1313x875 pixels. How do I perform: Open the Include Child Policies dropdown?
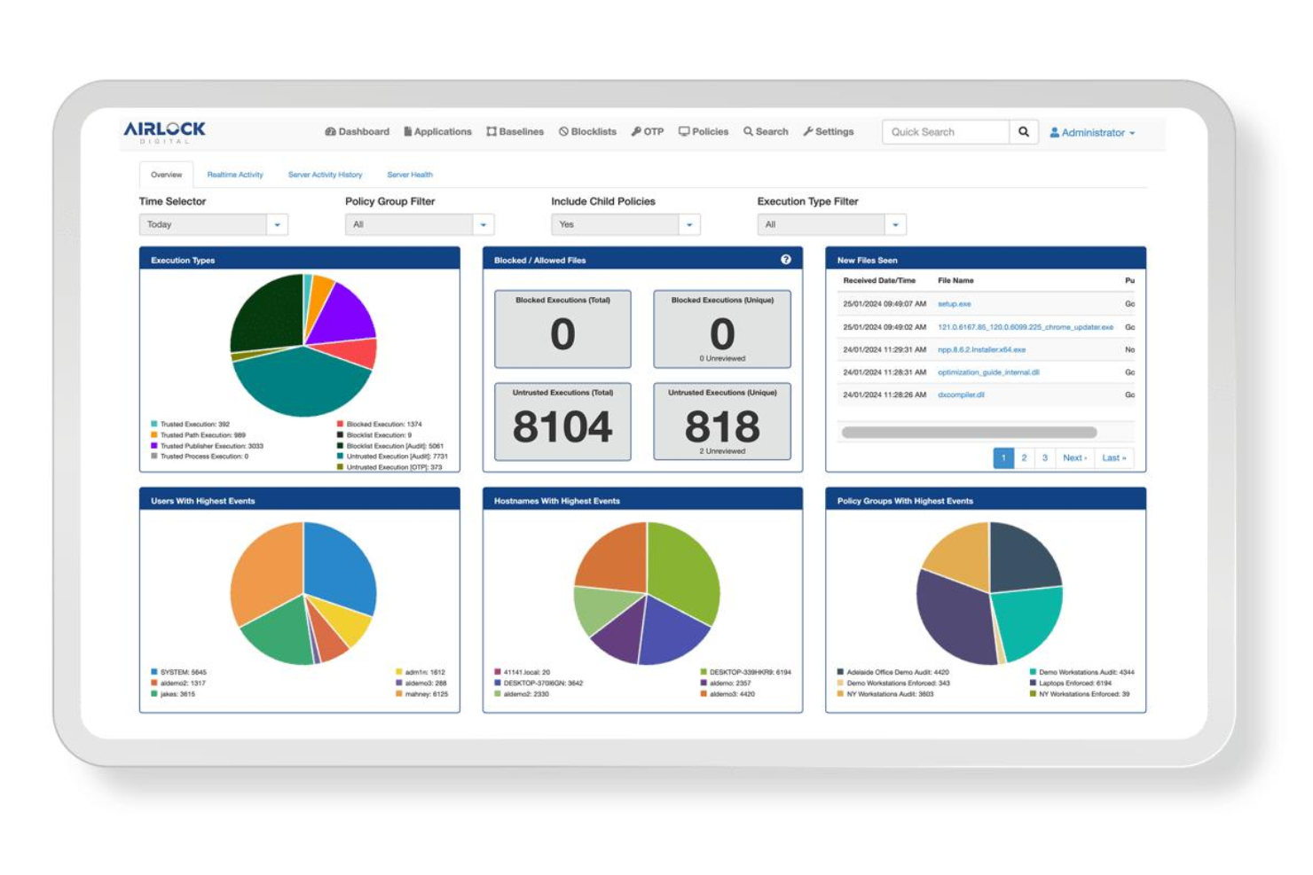coord(690,224)
